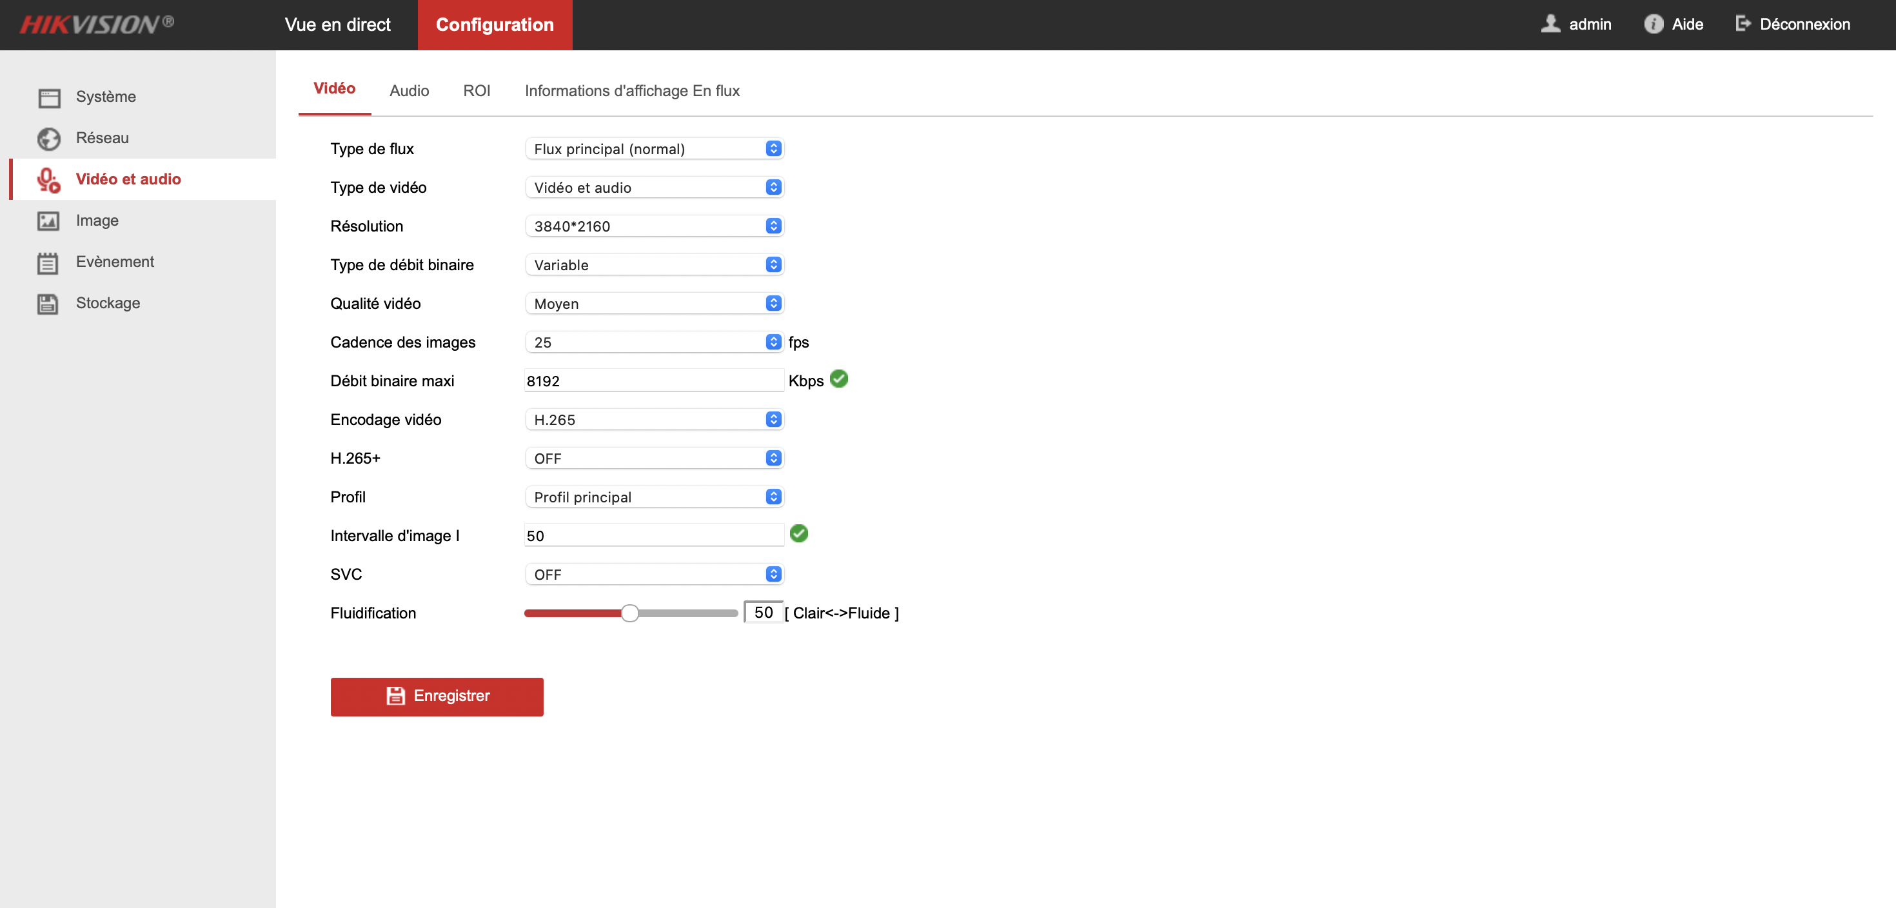
Task: Open the ROI tab
Action: [x=476, y=90]
